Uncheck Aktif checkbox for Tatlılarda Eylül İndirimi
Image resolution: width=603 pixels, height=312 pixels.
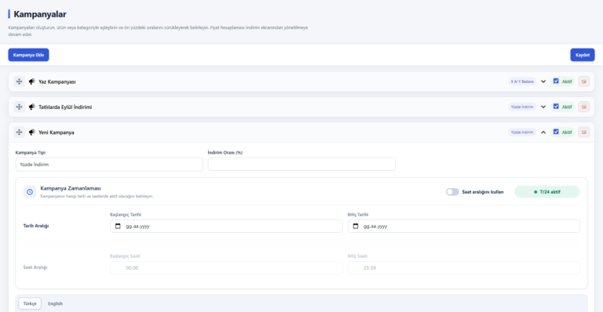click(556, 107)
